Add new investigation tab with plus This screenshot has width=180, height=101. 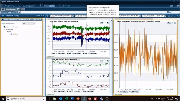pos(21,9)
